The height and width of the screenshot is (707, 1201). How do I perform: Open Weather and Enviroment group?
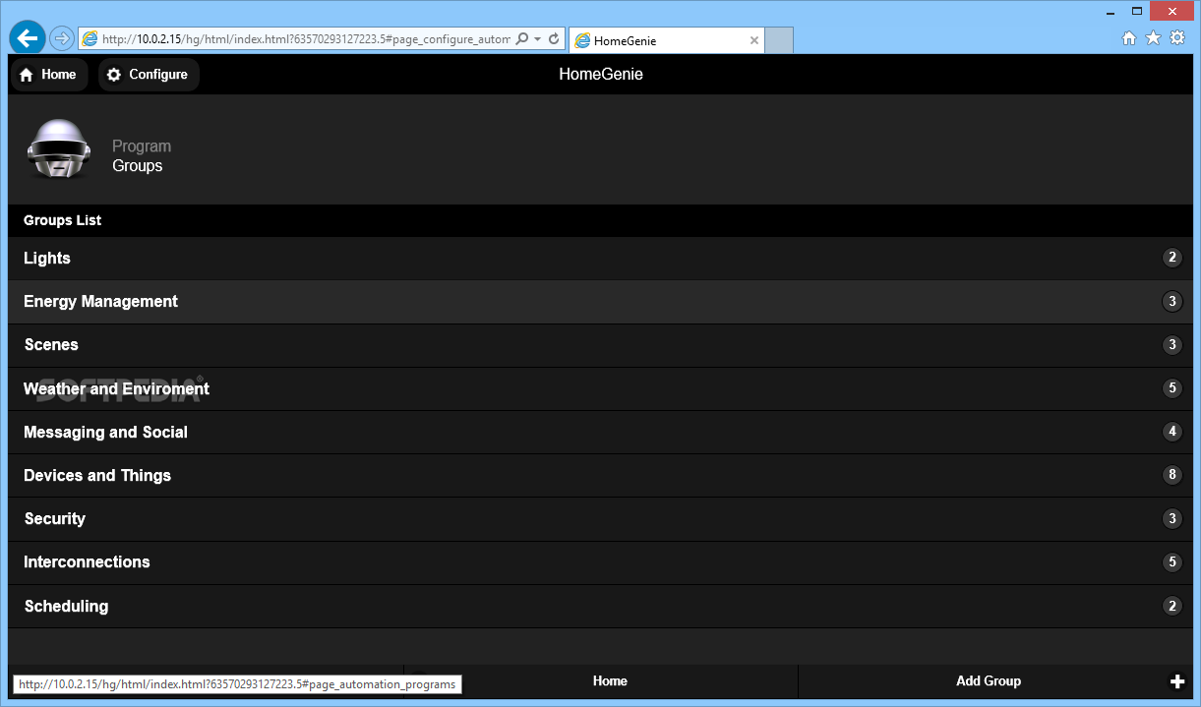click(600, 388)
